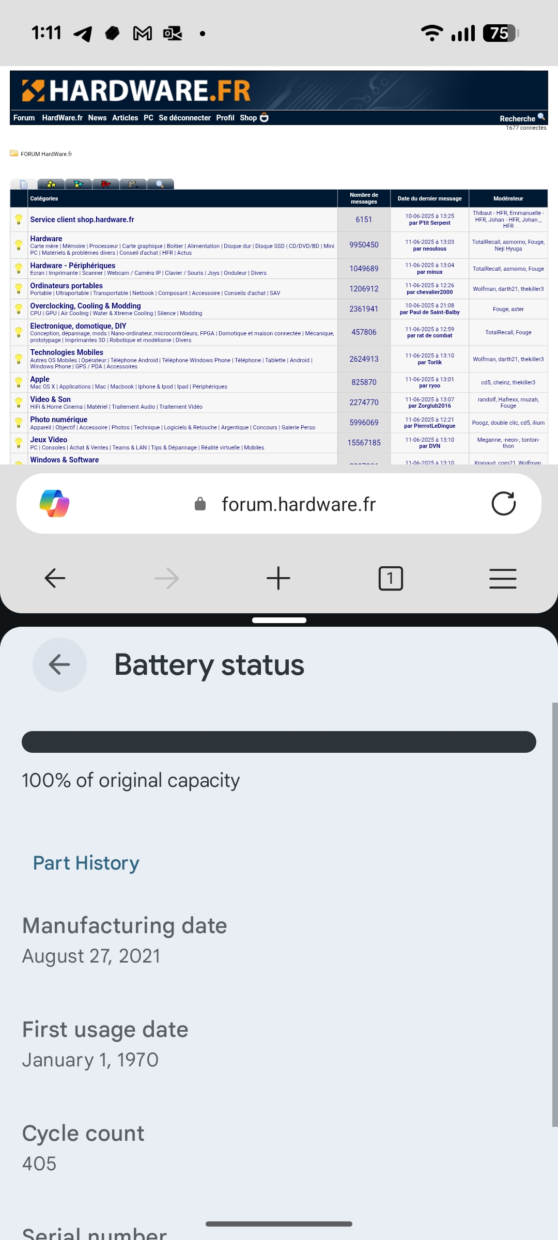The height and width of the screenshot is (1240, 558).
Task: Reload the forum.hardware.fr page
Action: click(x=503, y=504)
